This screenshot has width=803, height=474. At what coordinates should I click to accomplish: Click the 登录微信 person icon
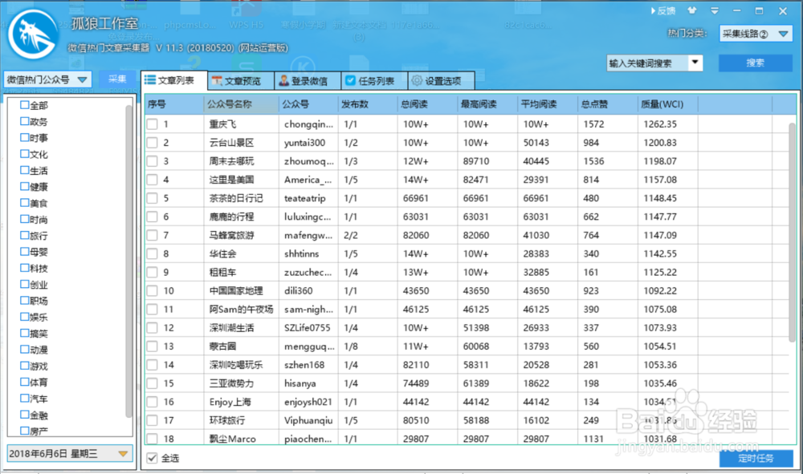pos(283,79)
